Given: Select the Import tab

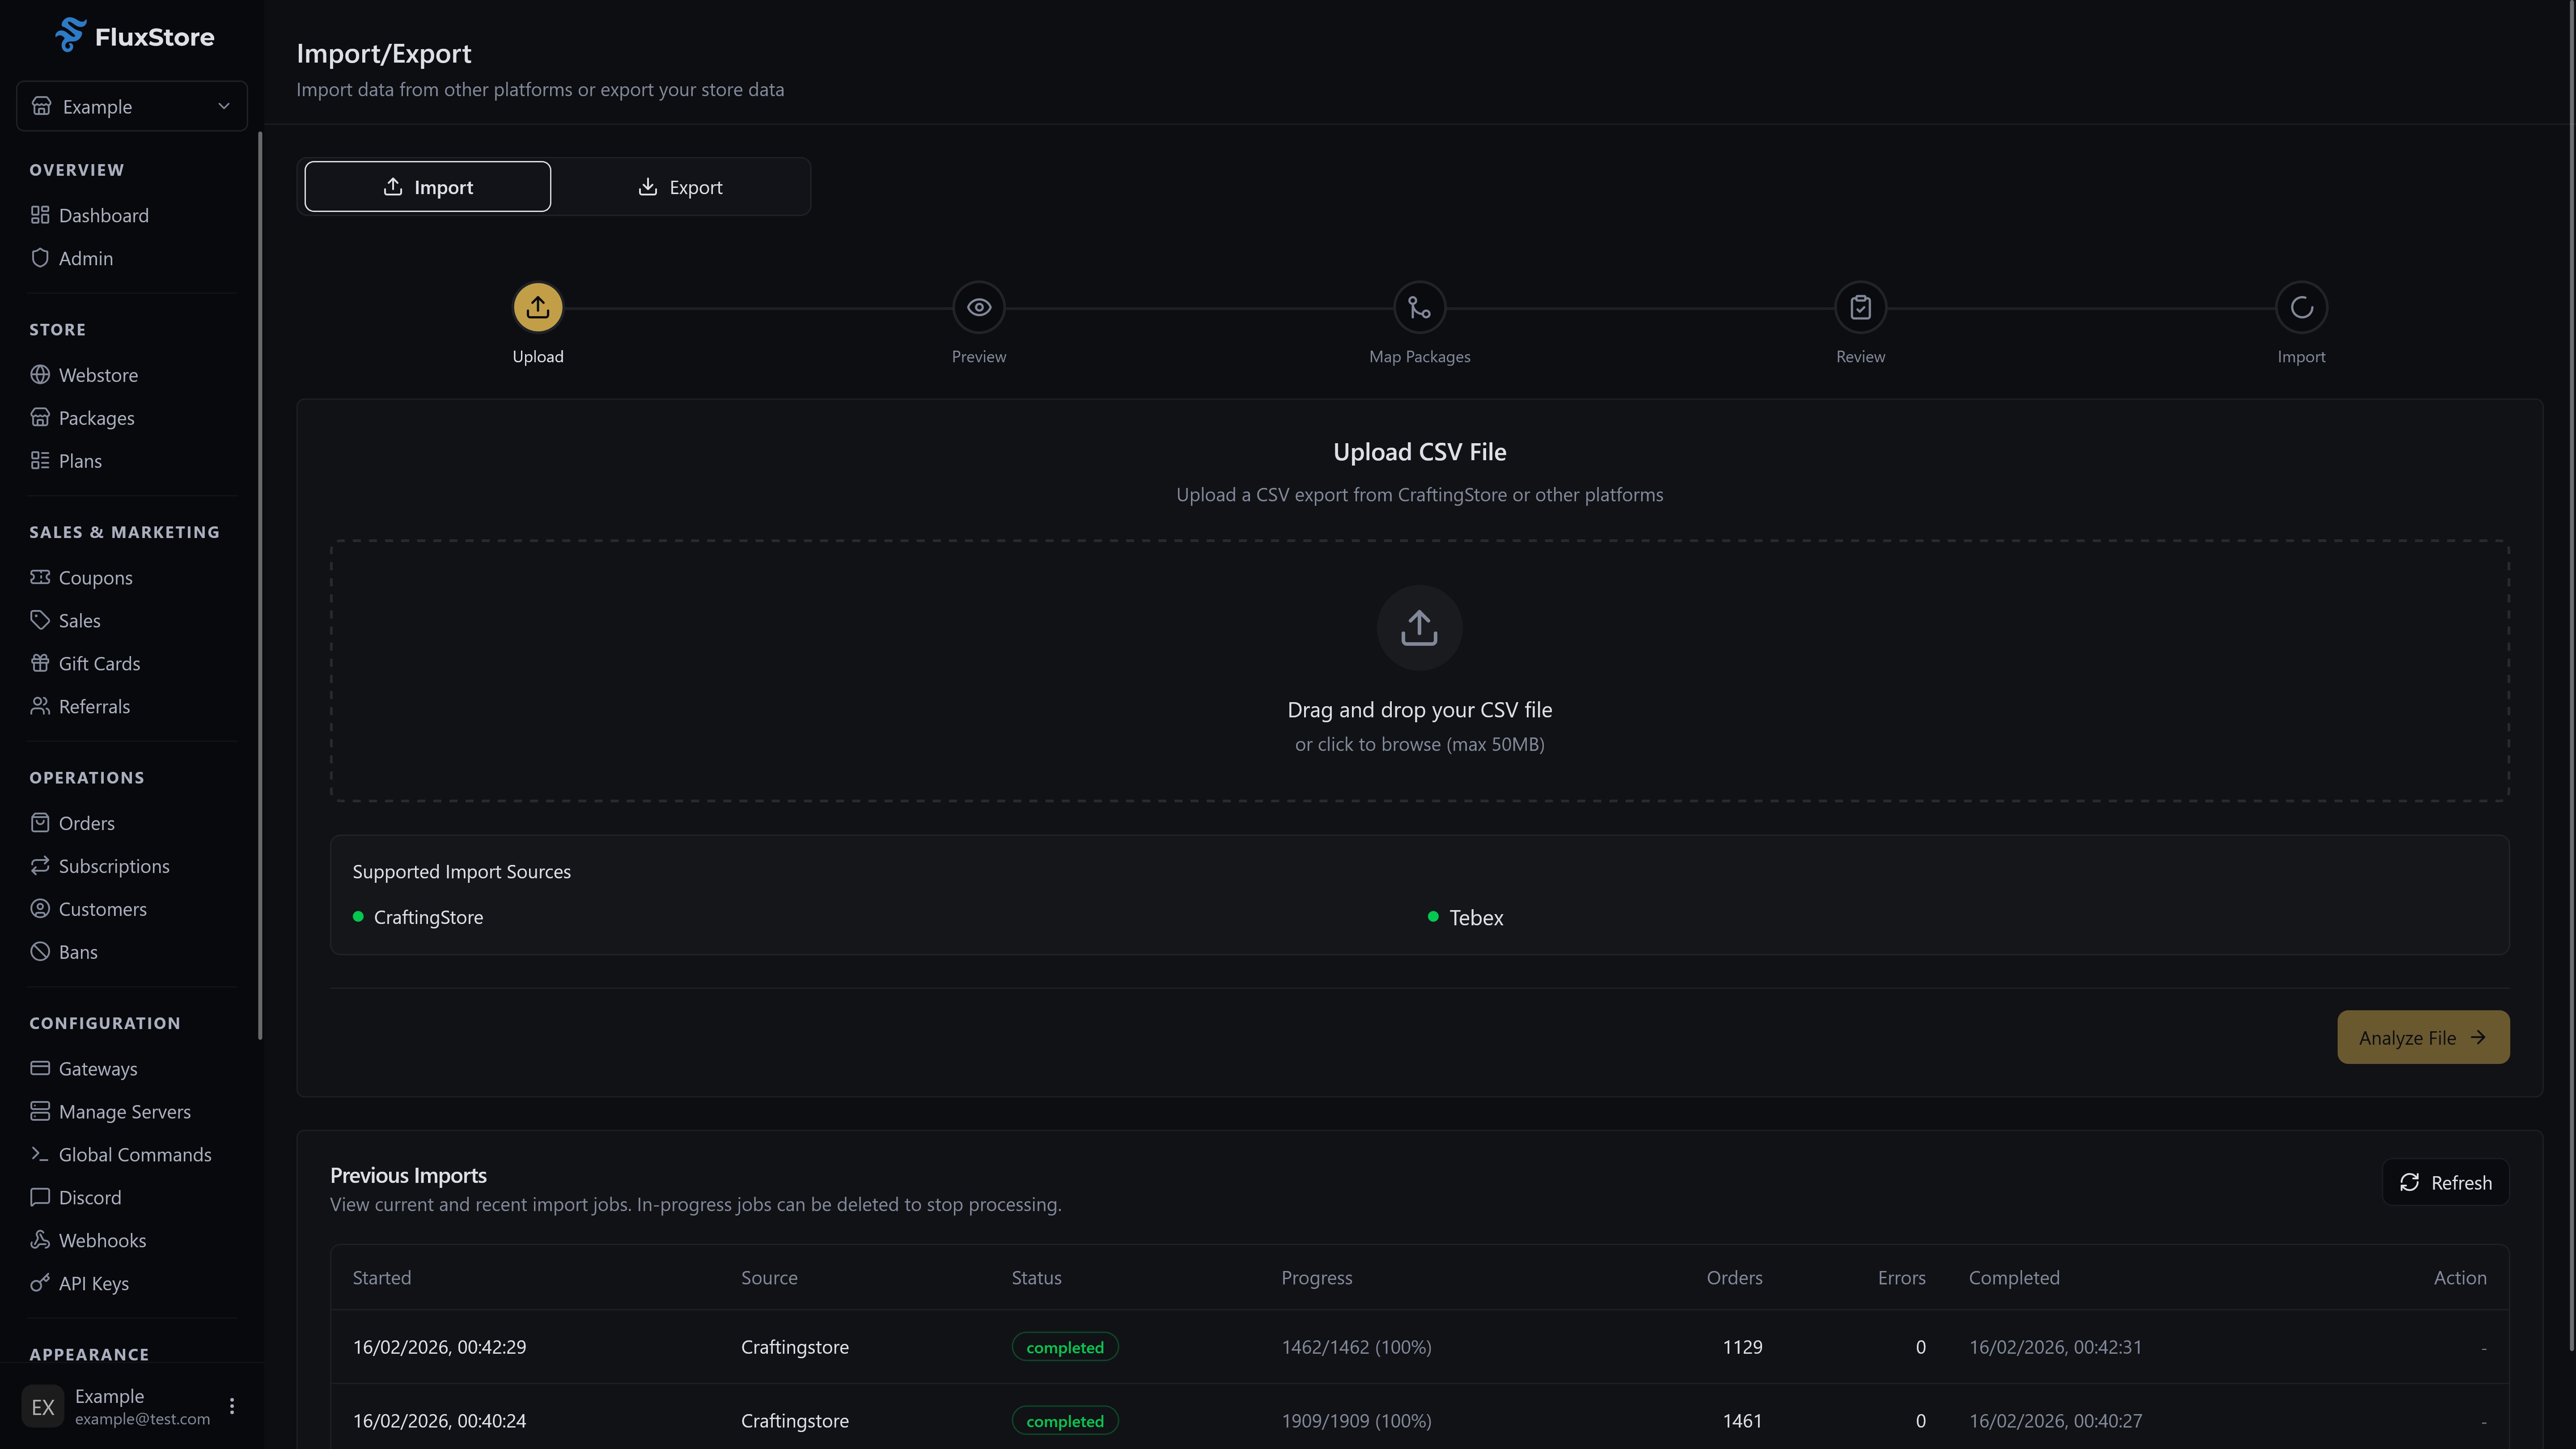Looking at the screenshot, I should point(427,186).
